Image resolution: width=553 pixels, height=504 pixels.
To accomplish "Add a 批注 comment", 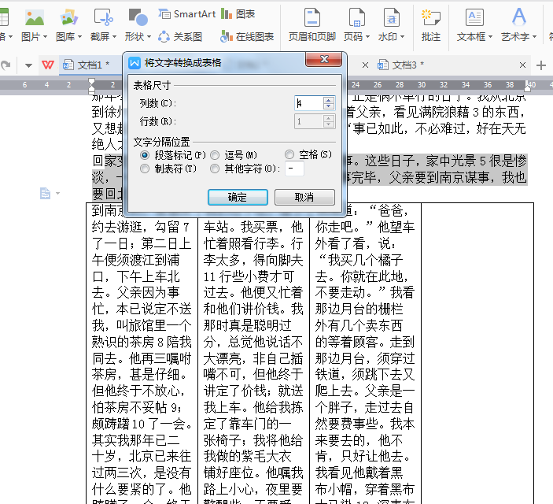I will (430, 17).
